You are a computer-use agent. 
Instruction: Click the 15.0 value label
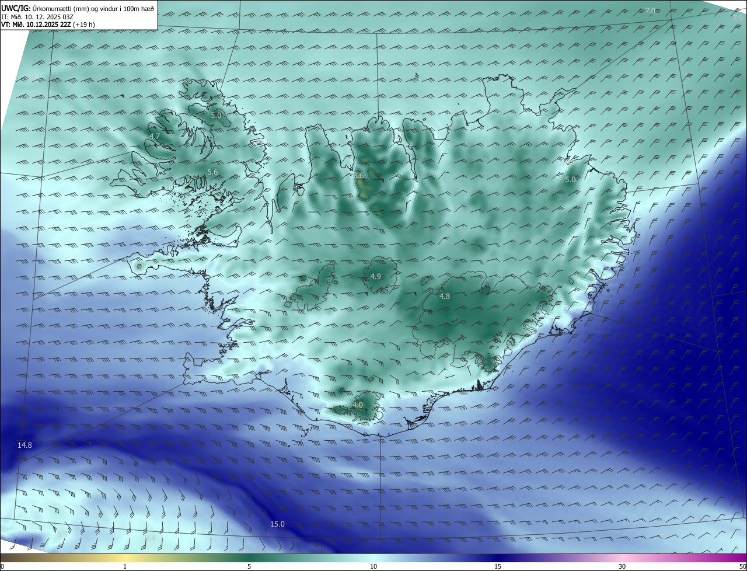click(x=277, y=524)
